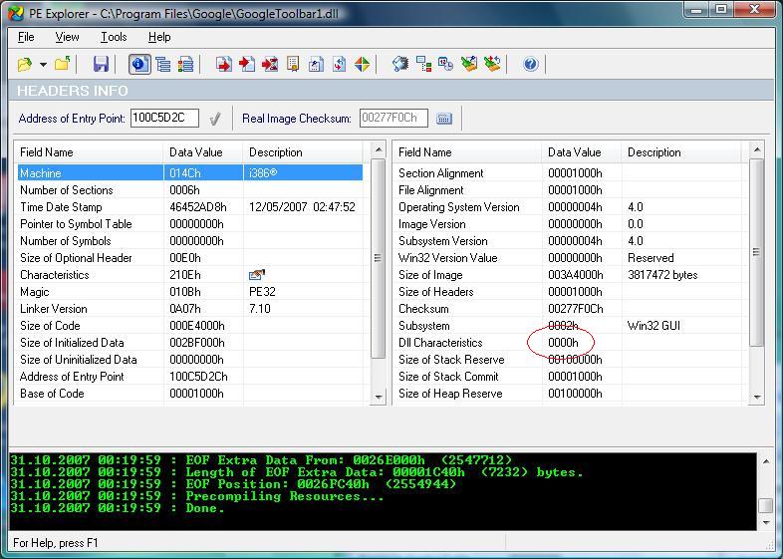Open the TimeDateStamp calendar-clock icon
Image resolution: width=783 pixels, height=559 pixels.
(x=445, y=65)
